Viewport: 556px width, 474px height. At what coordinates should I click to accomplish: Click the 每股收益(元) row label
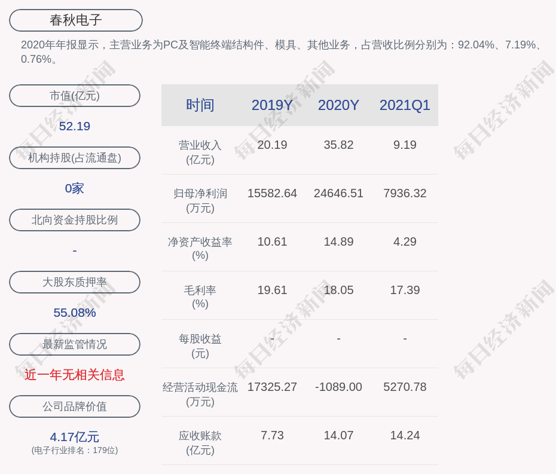(200, 346)
